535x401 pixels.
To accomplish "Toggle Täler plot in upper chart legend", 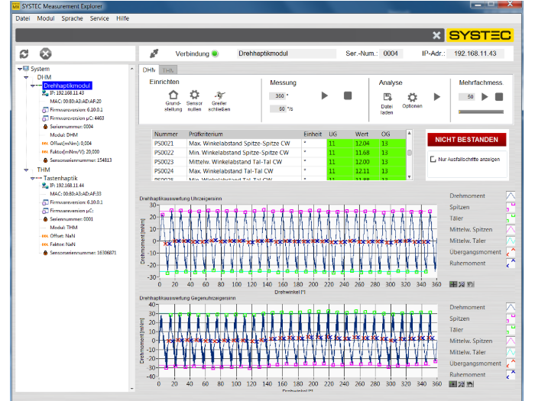I will click(511, 218).
